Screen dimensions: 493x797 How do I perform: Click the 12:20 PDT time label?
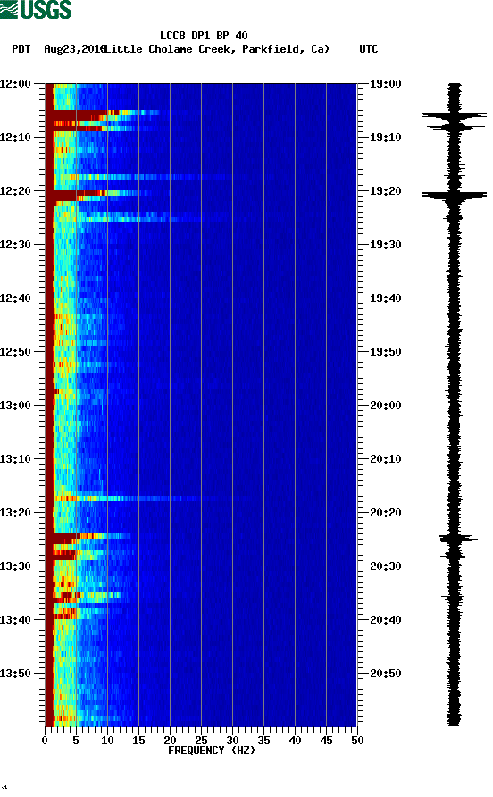click(x=15, y=191)
